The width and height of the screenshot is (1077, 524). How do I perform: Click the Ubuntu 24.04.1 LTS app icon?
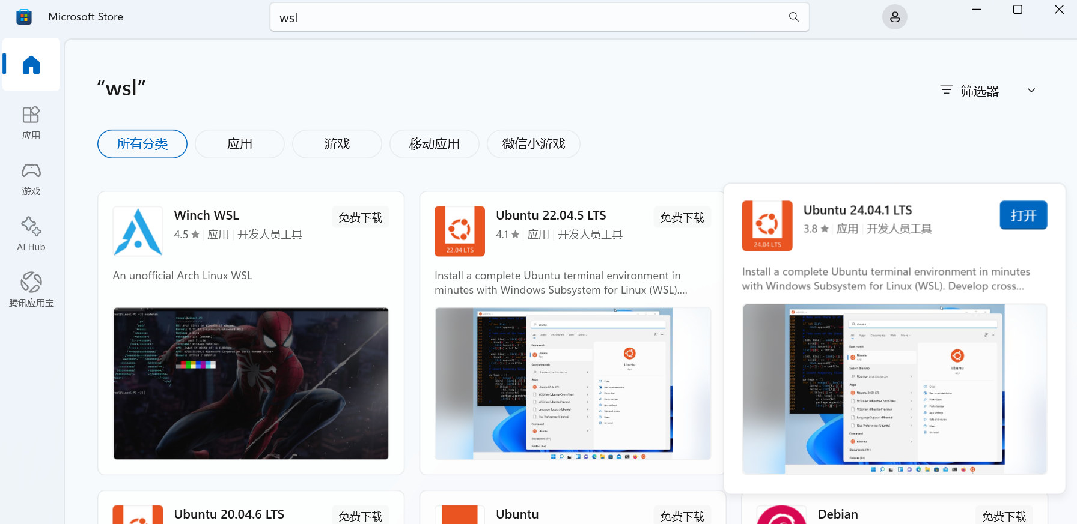click(767, 226)
